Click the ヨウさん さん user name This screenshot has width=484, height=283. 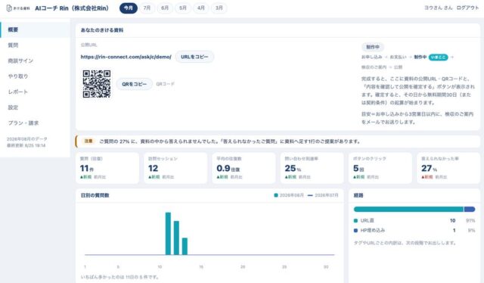(x=439, y=8)
